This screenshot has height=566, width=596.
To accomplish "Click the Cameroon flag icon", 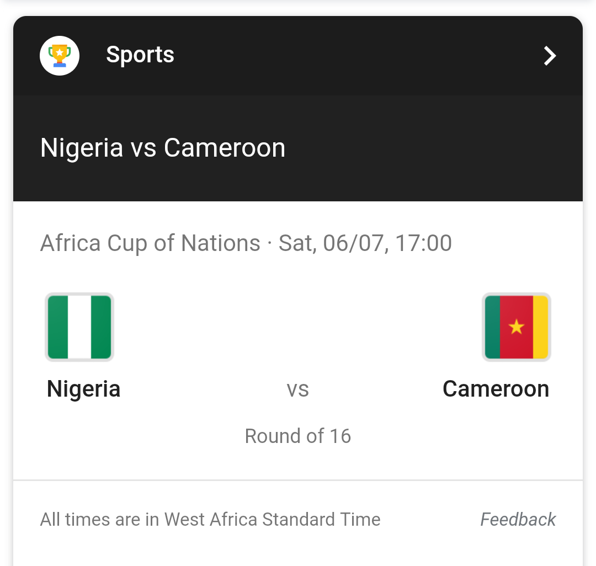I will coord(517,327).
